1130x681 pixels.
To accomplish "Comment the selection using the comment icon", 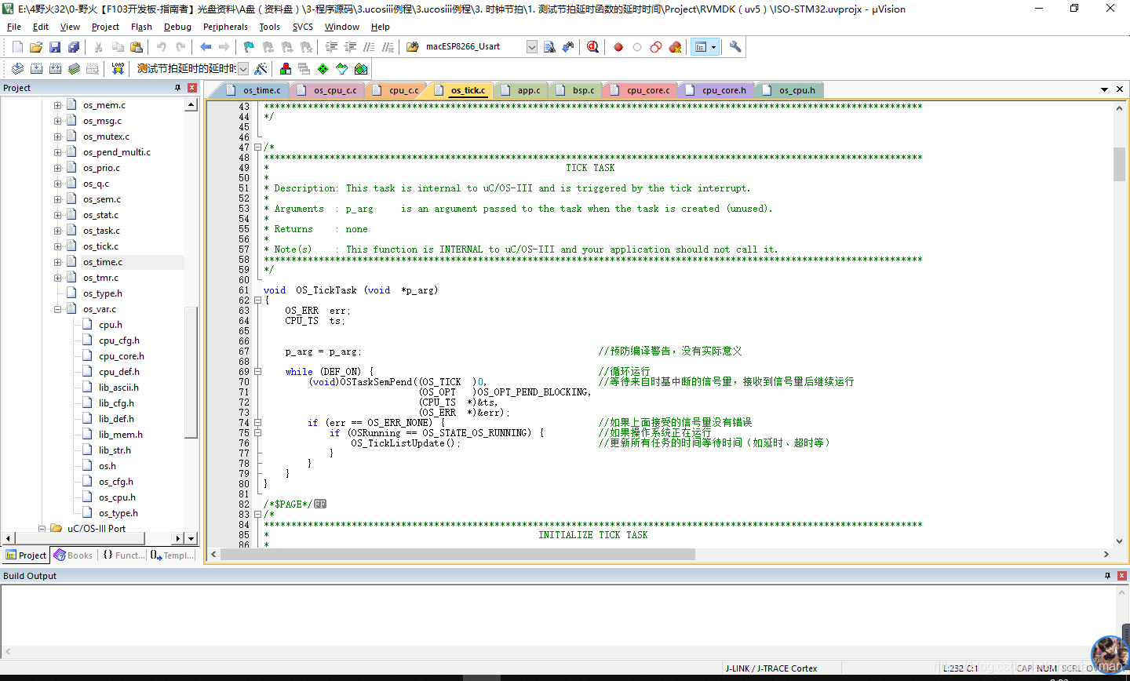I will coord(370,47).
